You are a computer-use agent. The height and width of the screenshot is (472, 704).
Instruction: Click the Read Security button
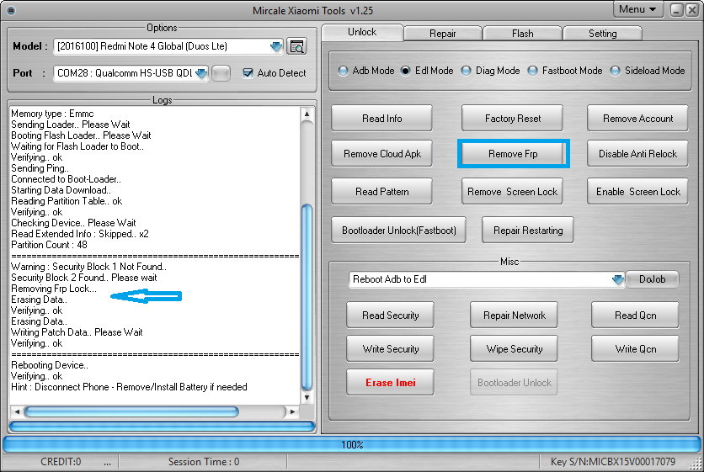390,316
